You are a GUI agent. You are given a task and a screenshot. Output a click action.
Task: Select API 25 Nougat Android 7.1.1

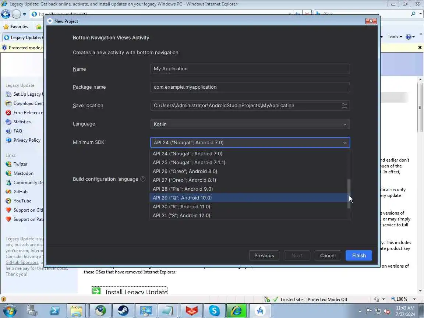(248, 163)
